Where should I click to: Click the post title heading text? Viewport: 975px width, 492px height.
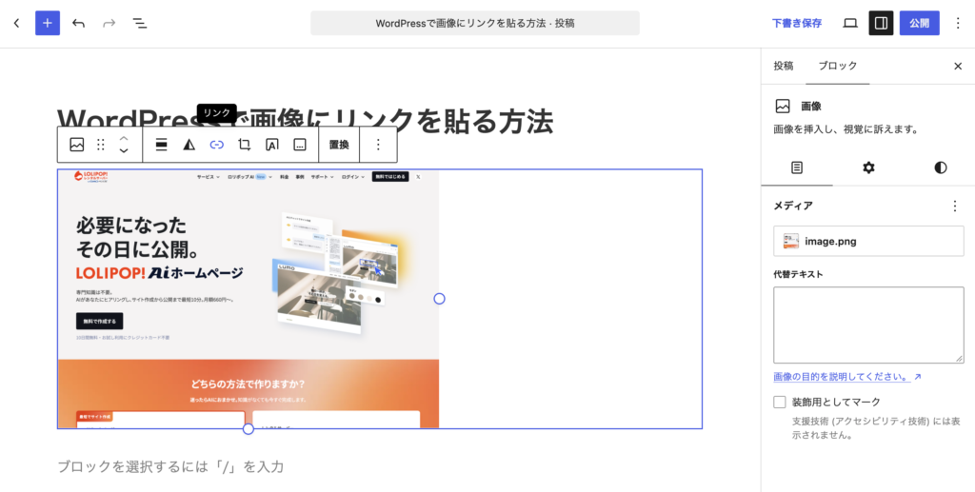(306, 121)
